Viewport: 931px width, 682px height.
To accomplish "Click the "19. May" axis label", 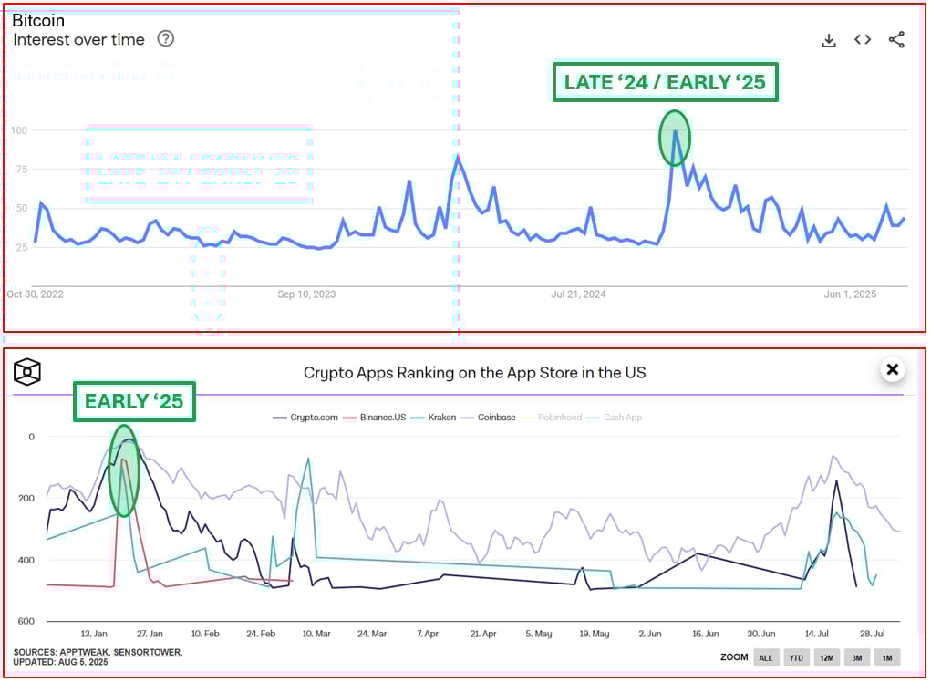I will pos(595,634).
